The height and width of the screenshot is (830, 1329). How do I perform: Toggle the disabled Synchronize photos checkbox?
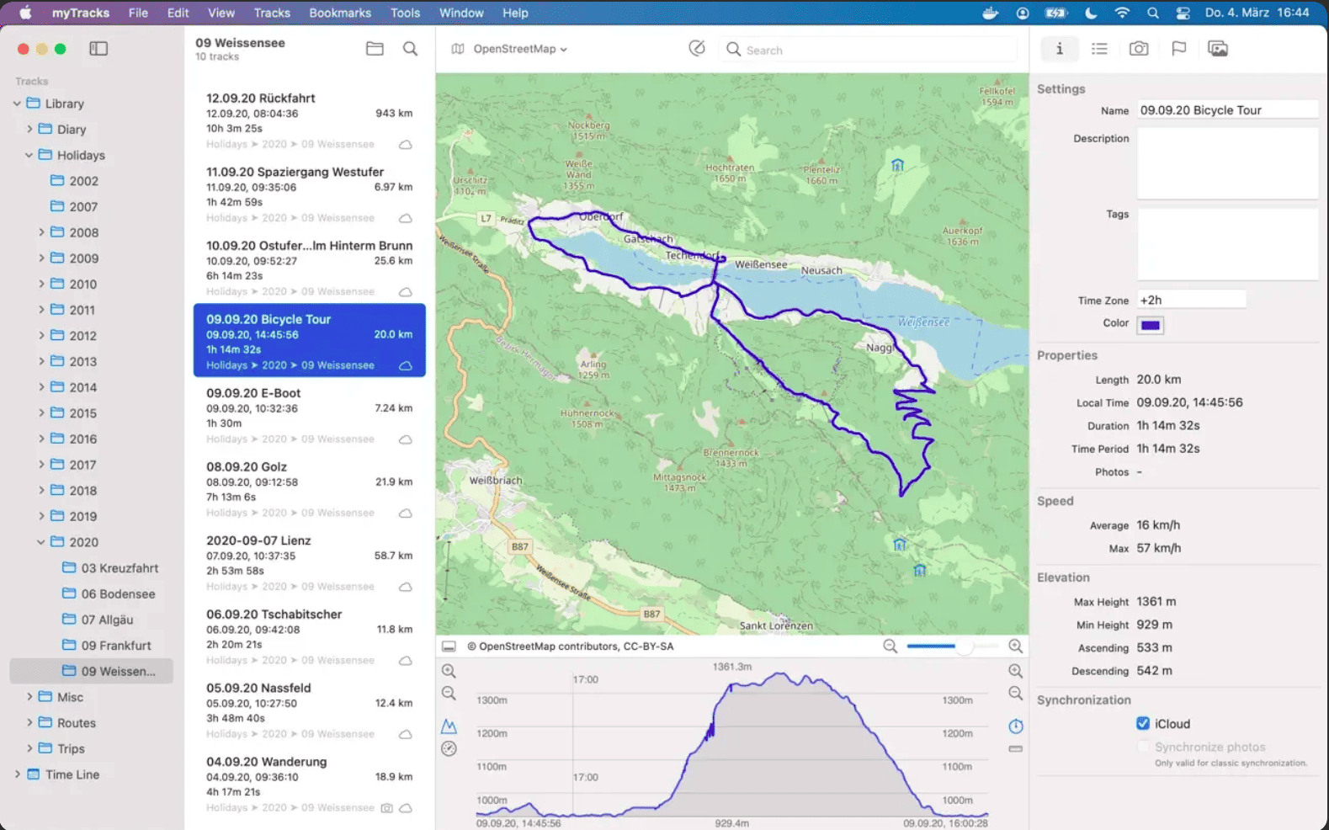(x=1143, y=747)
